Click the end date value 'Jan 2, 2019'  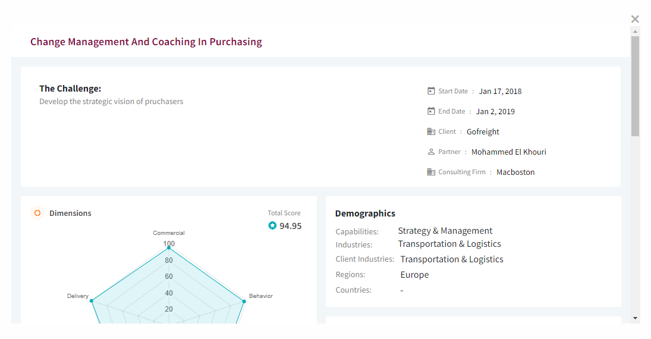coord(495,111)
